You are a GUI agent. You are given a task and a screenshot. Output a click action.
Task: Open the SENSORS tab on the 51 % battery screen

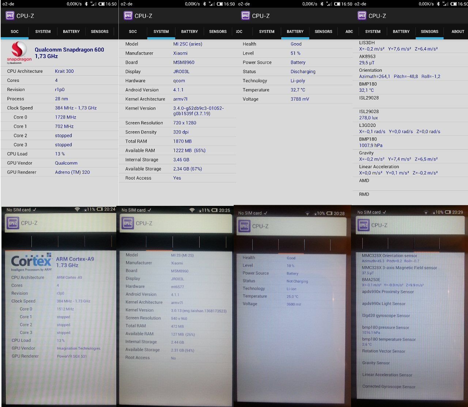coord(324,31)
